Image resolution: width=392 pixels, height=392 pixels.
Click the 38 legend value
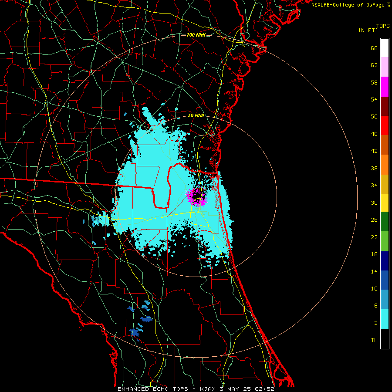pyautogui.click(x=374, y=168)
